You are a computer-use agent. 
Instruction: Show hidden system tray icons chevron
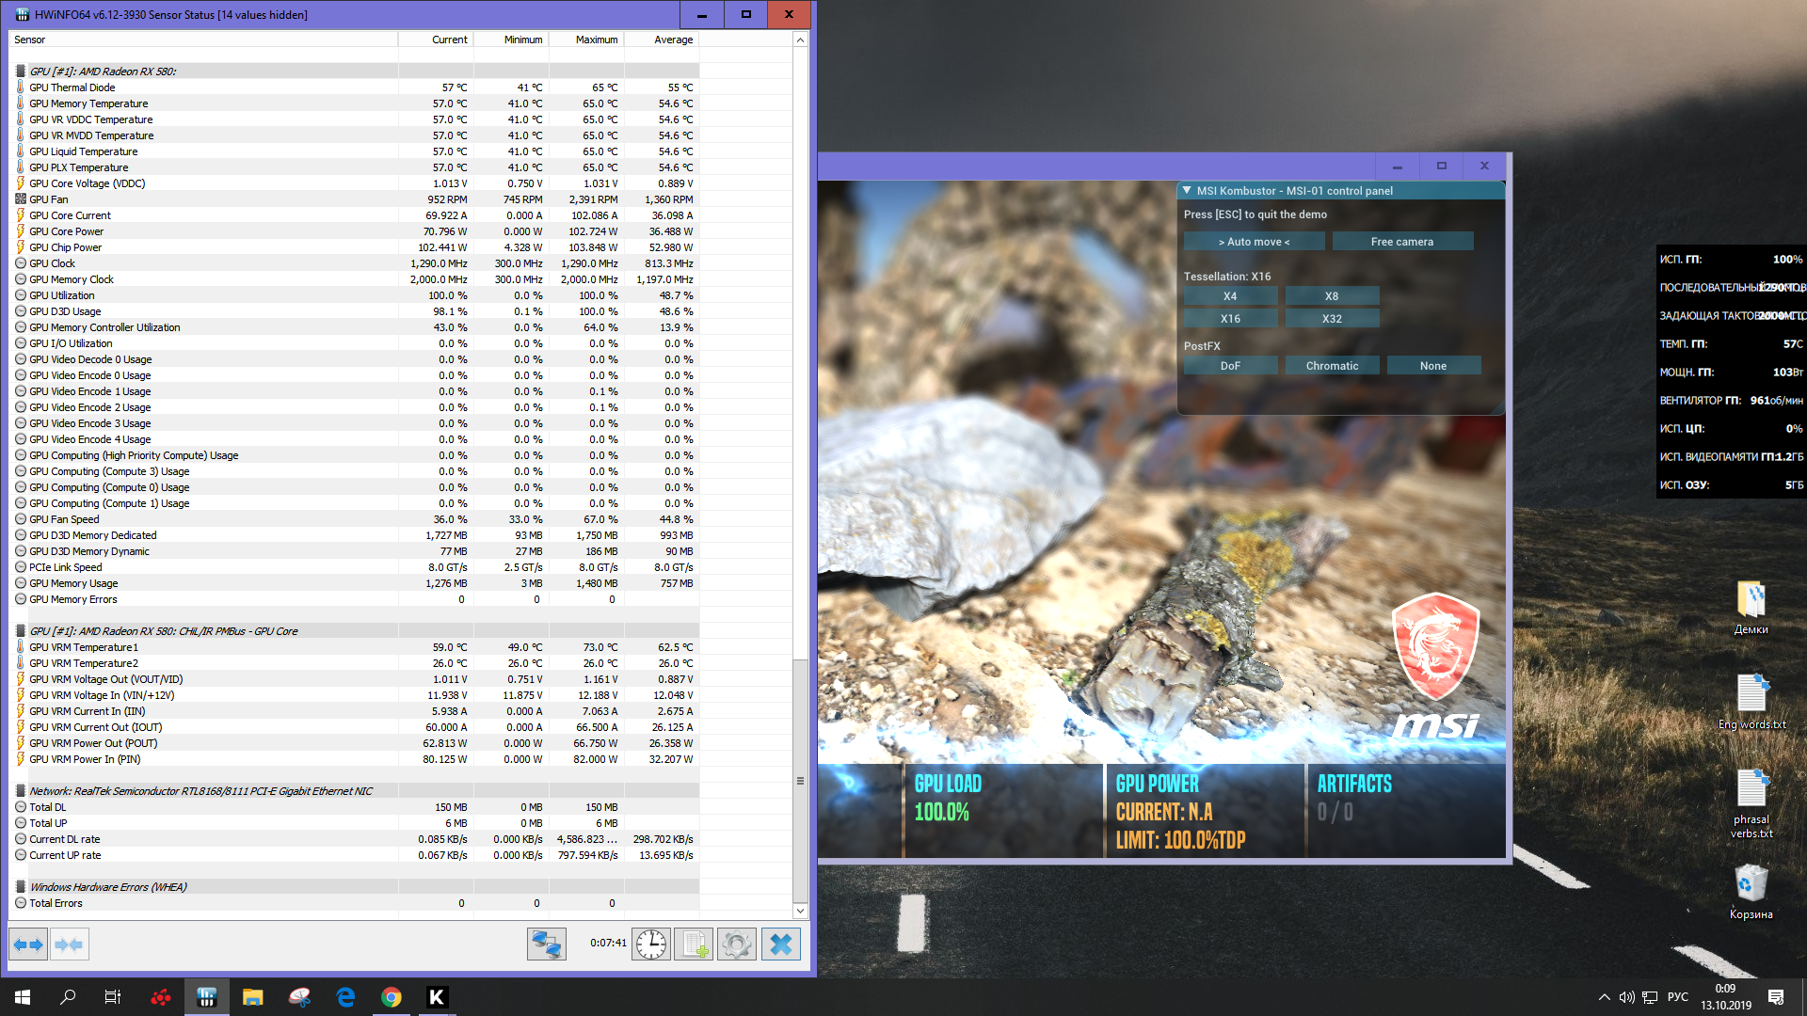pos(1604,997)
